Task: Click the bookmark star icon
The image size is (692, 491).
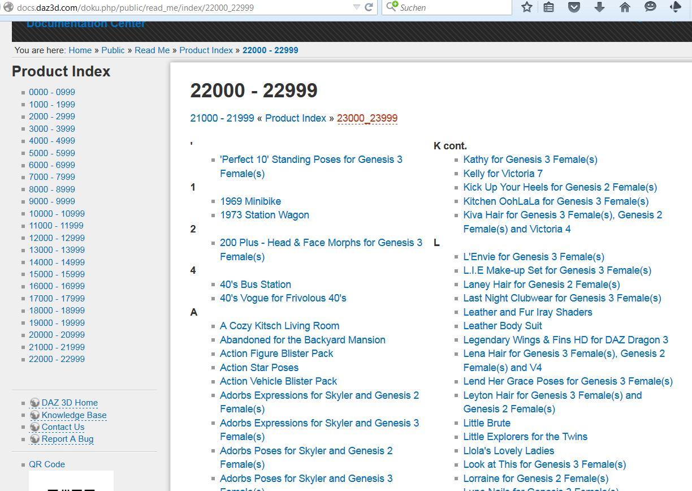Action: 527,7
